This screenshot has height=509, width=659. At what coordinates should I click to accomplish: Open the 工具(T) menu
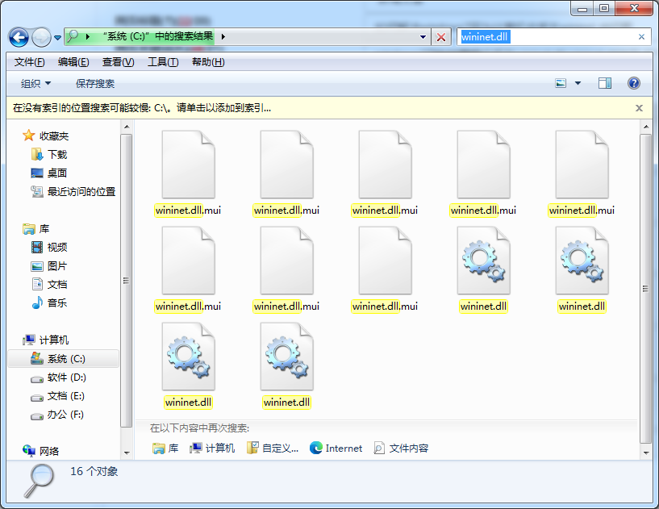click(x=163, y=62)
